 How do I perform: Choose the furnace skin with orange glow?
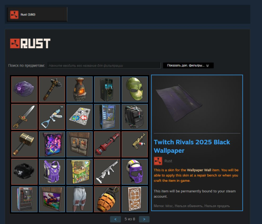click(x=79, y=90)
